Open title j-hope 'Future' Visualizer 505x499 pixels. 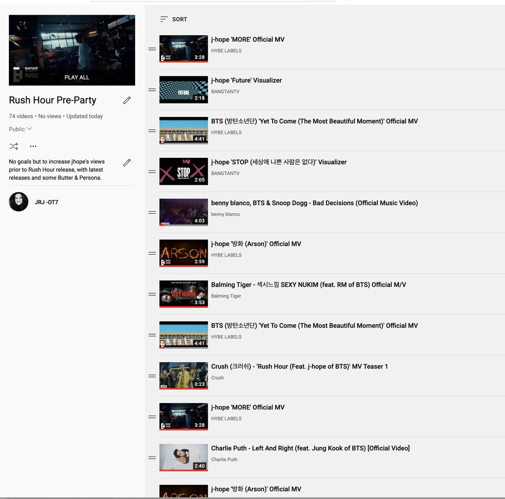point(247,80)
